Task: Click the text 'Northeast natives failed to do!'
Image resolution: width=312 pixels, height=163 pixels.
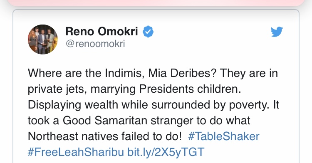Action: (105, 136)
